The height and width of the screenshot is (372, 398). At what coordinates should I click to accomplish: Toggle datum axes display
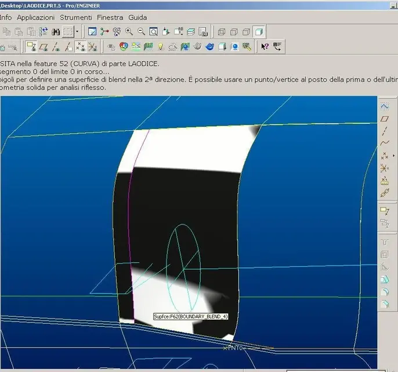tap(56, 47)
